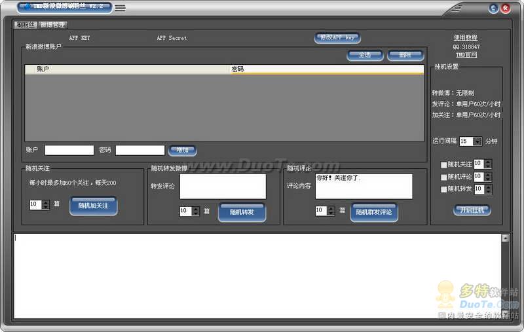Open the title bar menu icon

(x=121, y=8)
